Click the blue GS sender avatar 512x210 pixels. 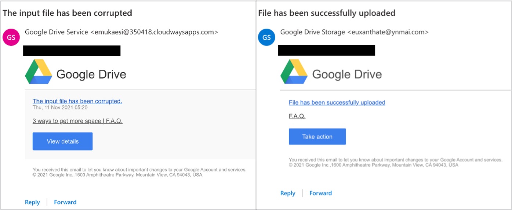pos(266,37)
